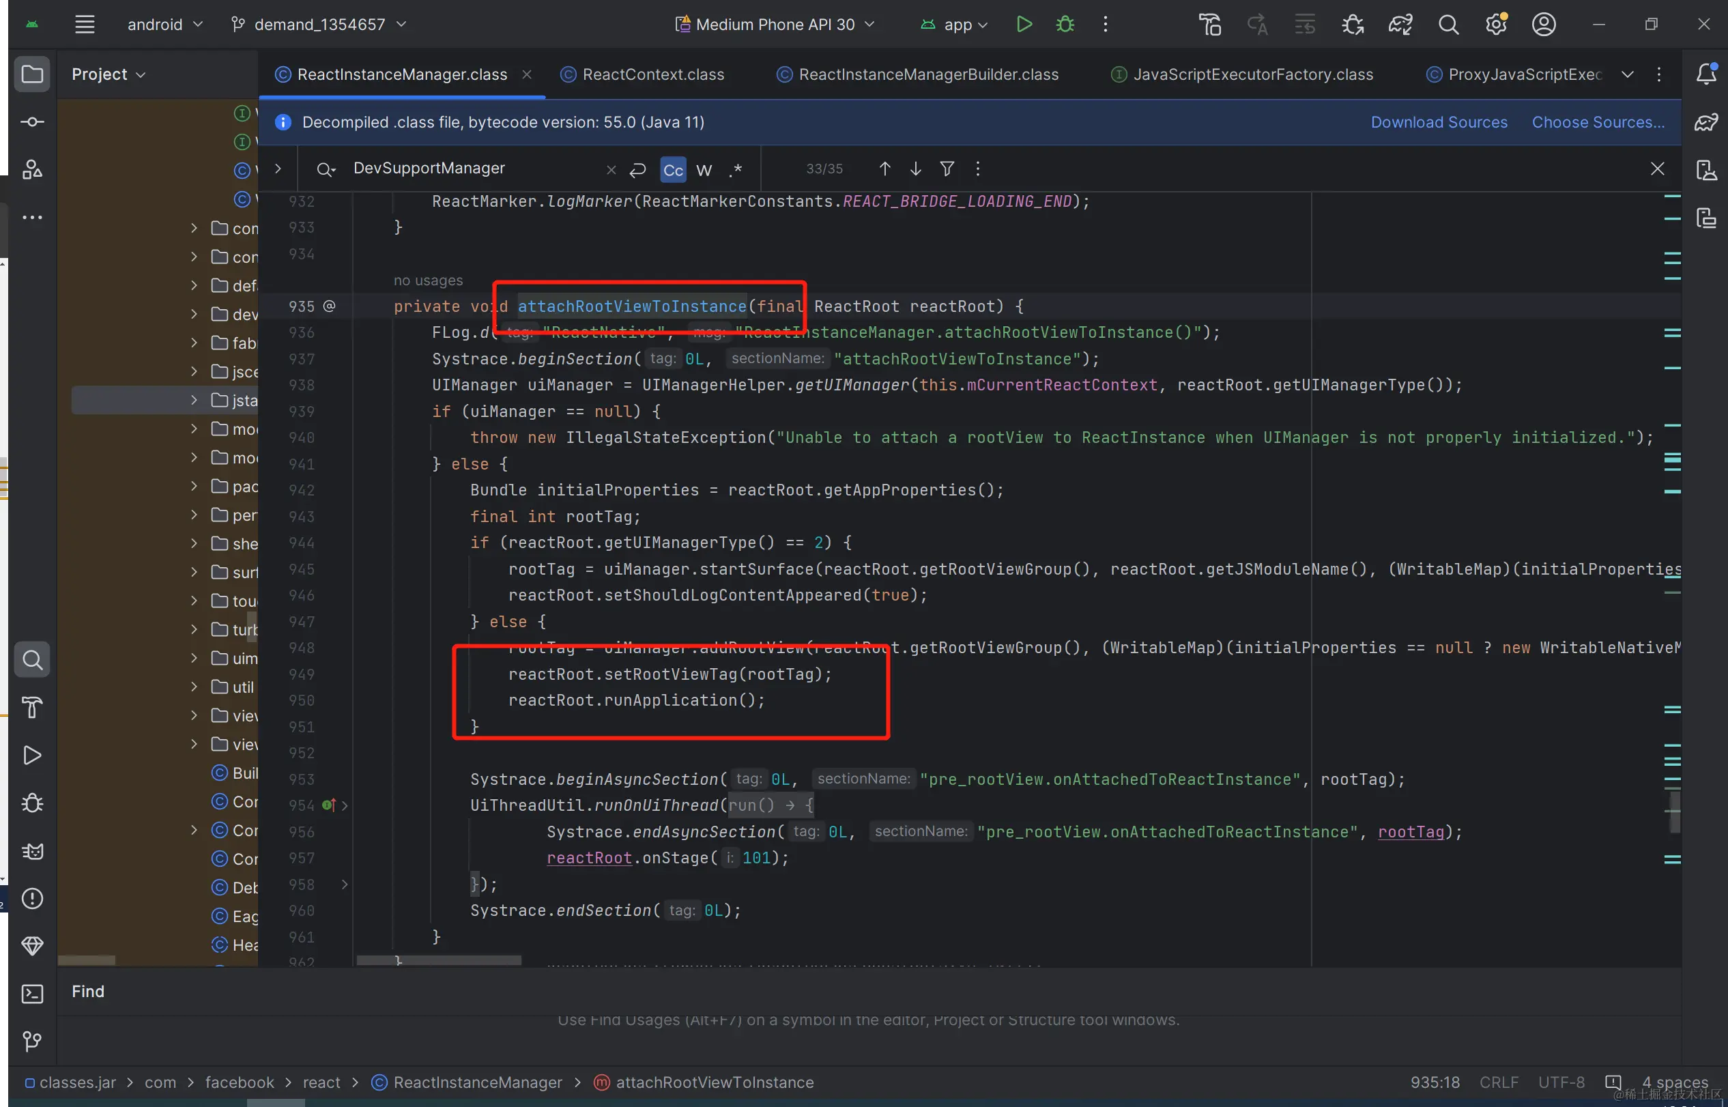The height and width of the screenshot is (1107, 1728).
Task: Click the Run app play button
Action: pyautogui.click(x=1024, y=25)
